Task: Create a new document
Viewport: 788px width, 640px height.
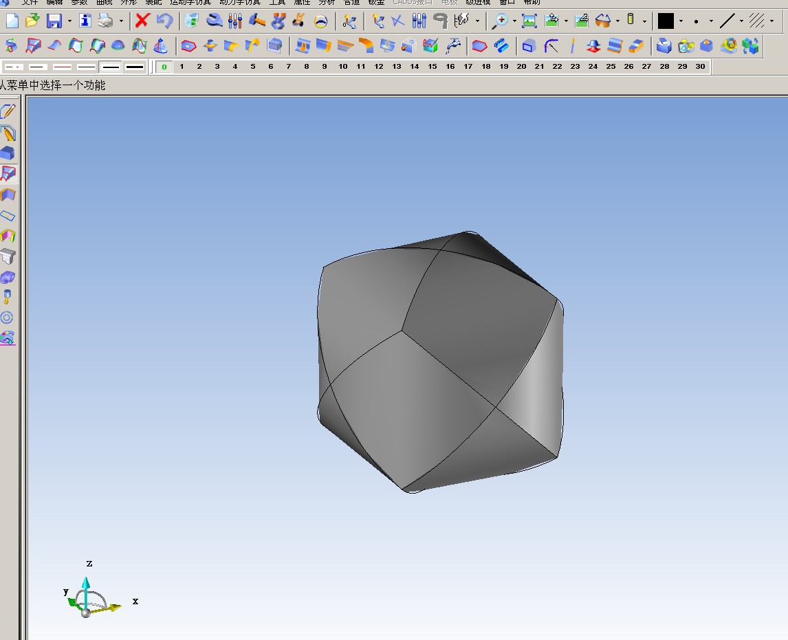Action: click(x=12, y=21)
